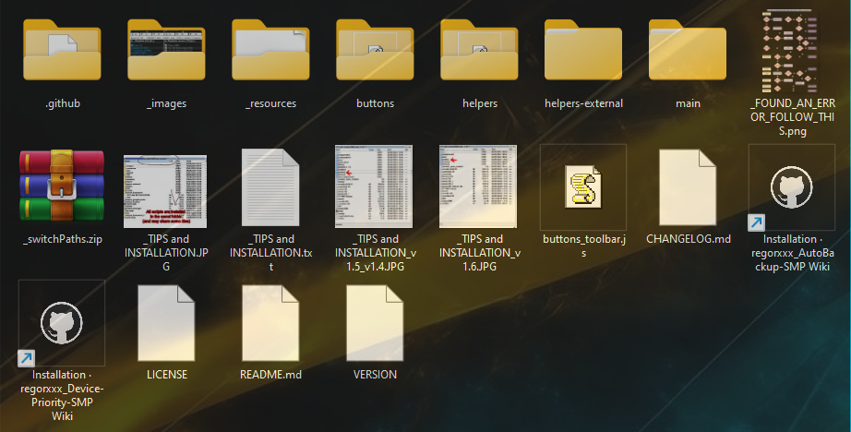
Task: Select _TIPS and INSTALLATION.txt file icon
Action: click(x=270, y=187)
